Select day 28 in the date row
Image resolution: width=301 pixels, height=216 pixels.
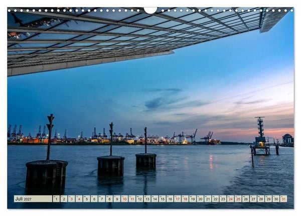click(x=261, y=198)
